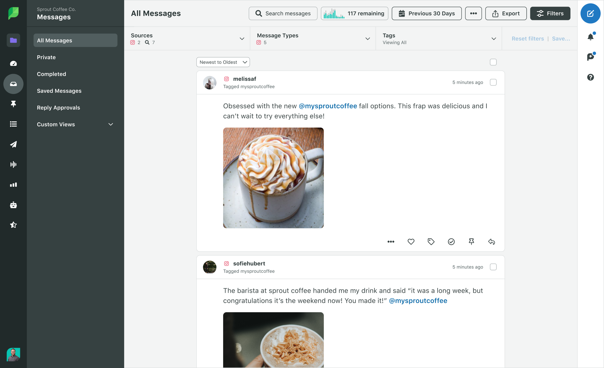
Task: Open the Newest to Oldest sort dropdown
Action: (223, 62)
